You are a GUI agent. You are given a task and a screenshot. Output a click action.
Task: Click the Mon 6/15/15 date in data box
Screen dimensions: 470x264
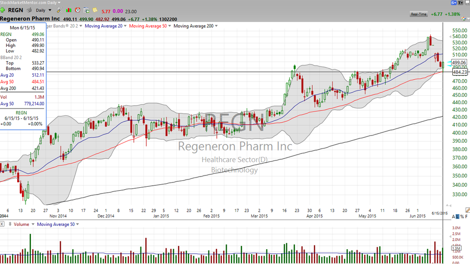[23, 27]
